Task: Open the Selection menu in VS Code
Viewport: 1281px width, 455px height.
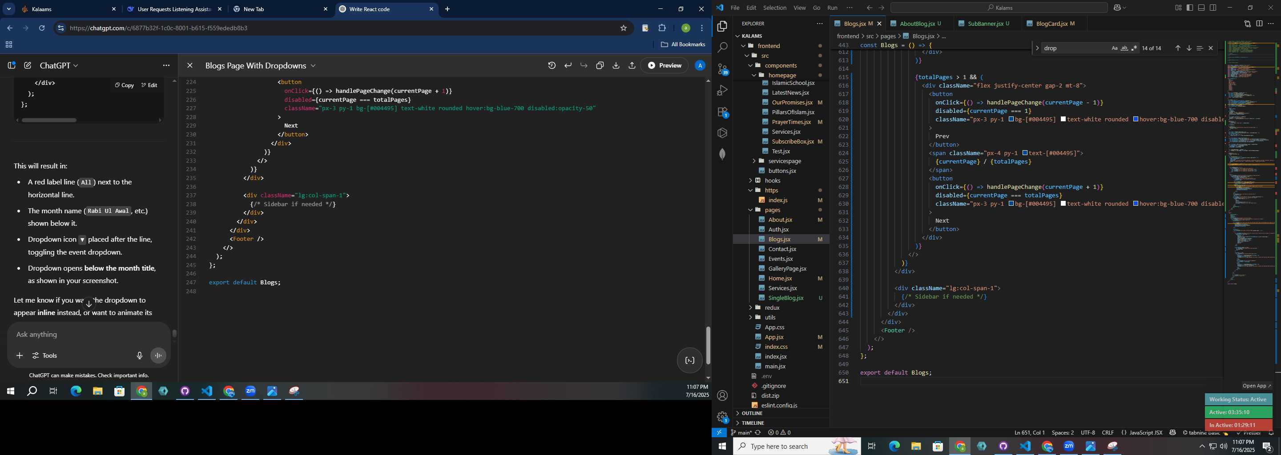Action: point(774,8)
